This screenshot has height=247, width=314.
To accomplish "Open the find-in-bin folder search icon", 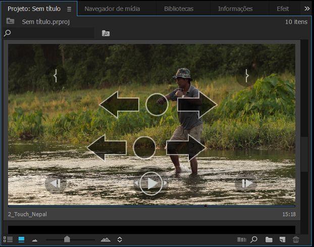I will (106, 33).
